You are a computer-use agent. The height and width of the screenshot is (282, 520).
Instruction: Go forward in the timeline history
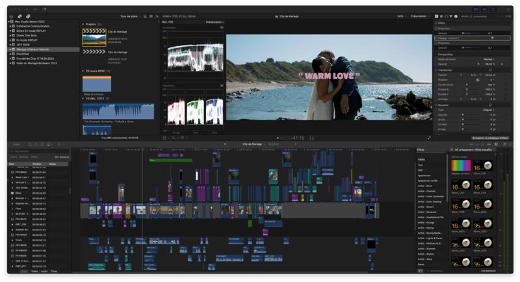[x=295, y=144]
